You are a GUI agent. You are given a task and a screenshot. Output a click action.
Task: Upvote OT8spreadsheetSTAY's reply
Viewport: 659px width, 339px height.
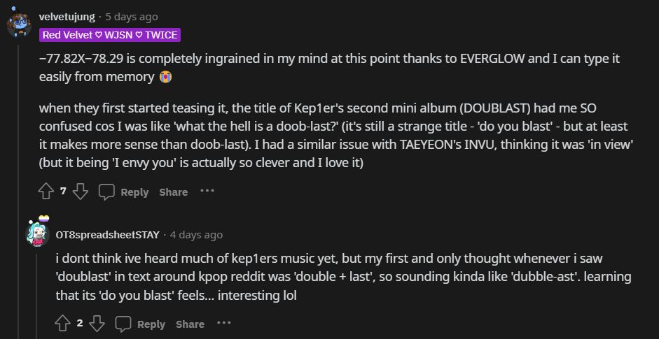[x=63, y=323]
